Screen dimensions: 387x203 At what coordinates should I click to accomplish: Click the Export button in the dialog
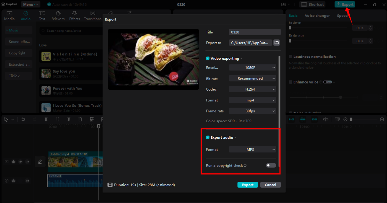pyautogui.click(x=248, y=185)
